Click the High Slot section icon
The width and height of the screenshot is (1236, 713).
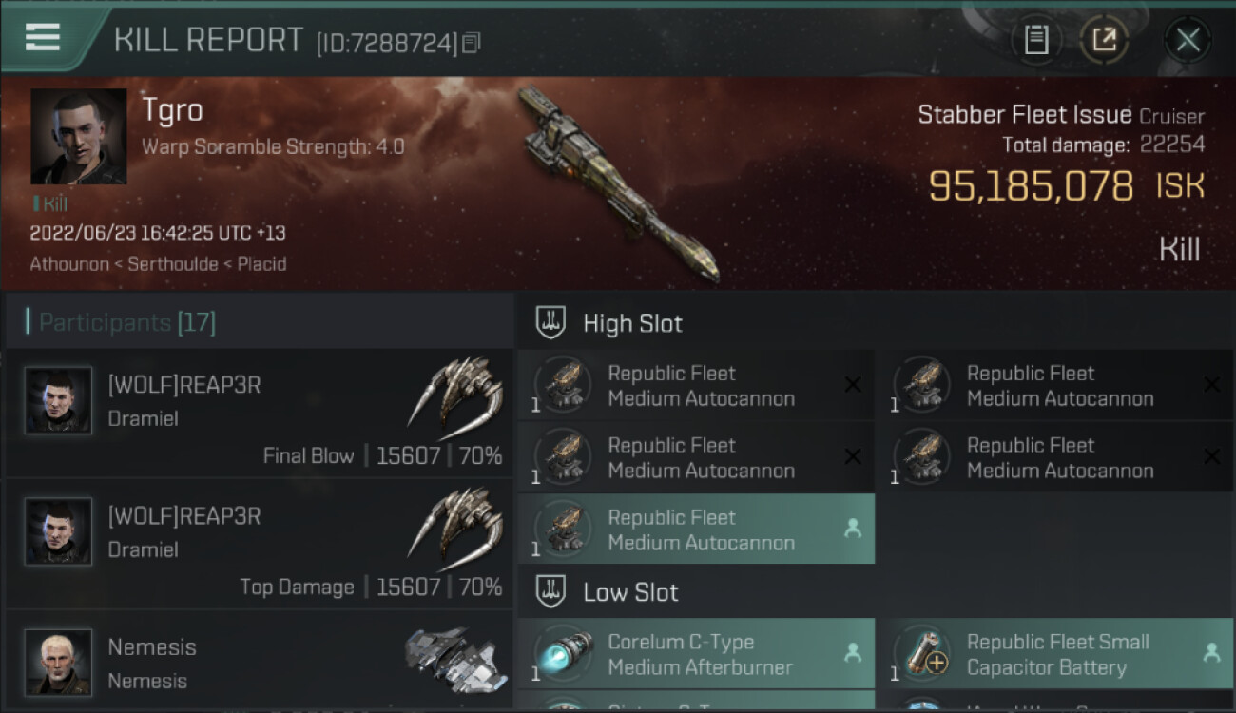click(551, 323)
